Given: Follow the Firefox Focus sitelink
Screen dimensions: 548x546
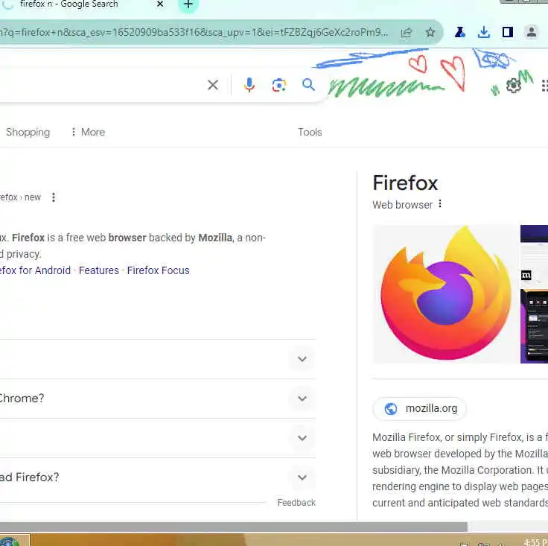Looking at the screenshot, I should pyautogui.click(x=159, y=270).
